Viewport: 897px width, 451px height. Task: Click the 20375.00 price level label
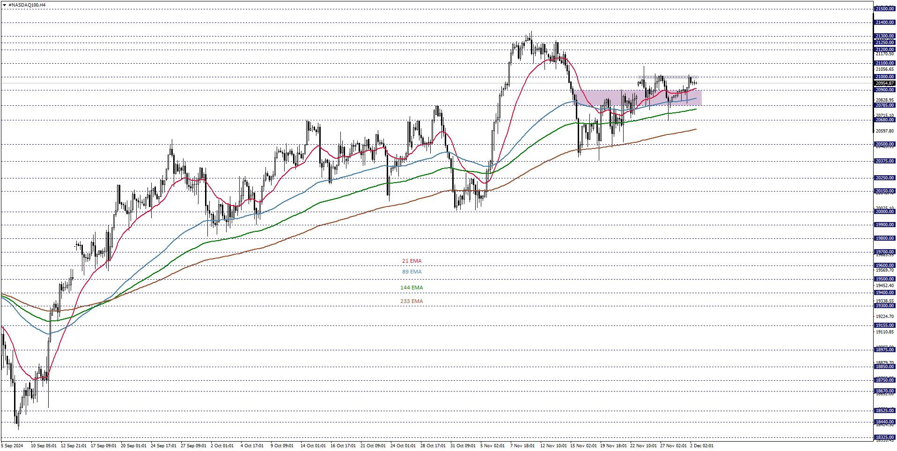tap(884, 161)
